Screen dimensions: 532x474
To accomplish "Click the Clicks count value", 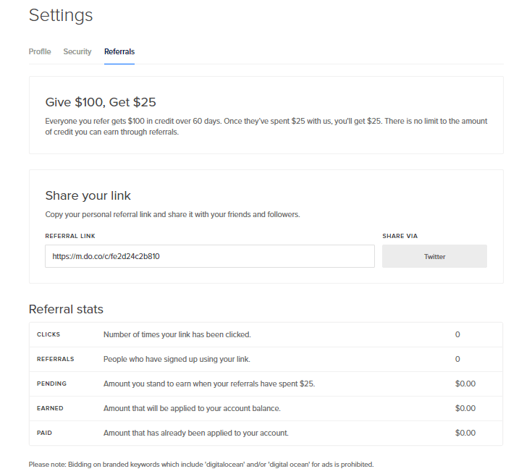I will click(x=457, y=334).
